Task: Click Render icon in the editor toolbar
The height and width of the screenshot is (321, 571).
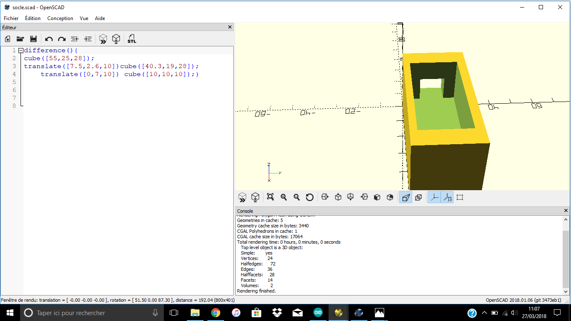Action: 116,39
